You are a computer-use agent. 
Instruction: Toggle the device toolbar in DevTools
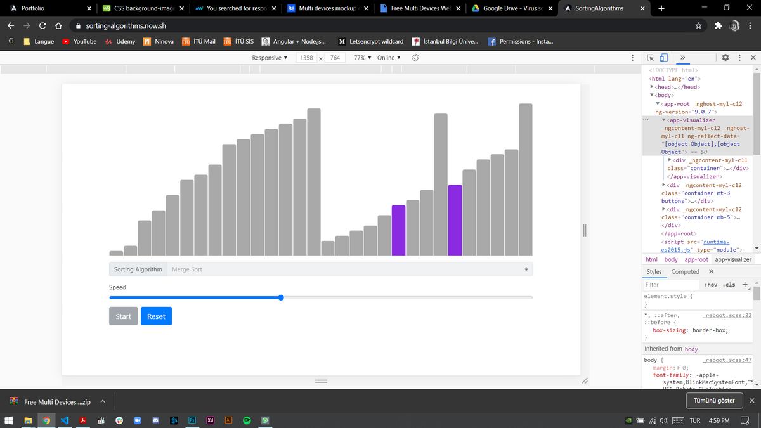(x=663, y=58)
